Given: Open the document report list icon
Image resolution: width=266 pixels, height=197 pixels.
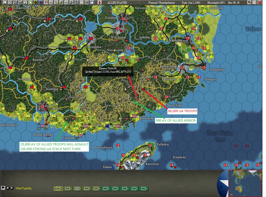Looking at the screenshot, I should (x=10, y=2).
